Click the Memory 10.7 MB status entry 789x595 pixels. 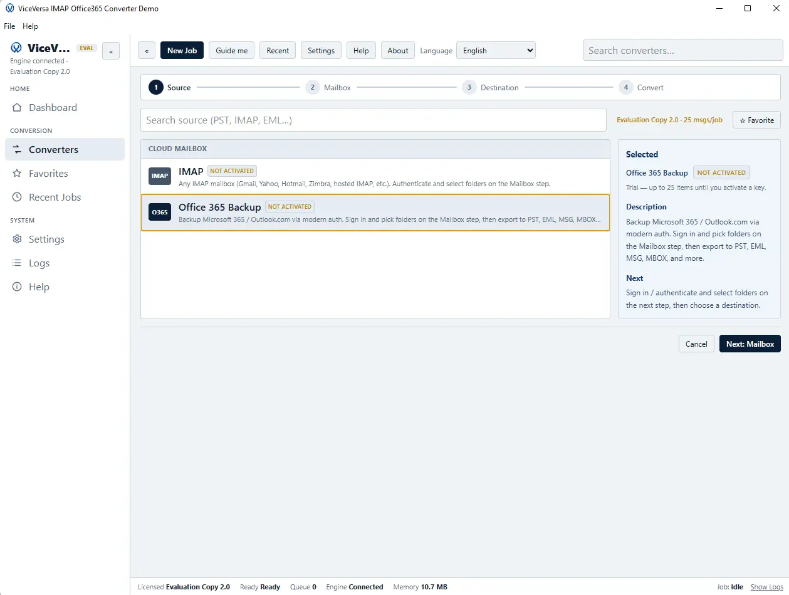(420, 587)
